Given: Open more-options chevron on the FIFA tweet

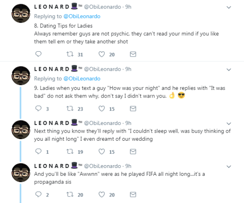Looking at the screenshot, I should 229,166.
